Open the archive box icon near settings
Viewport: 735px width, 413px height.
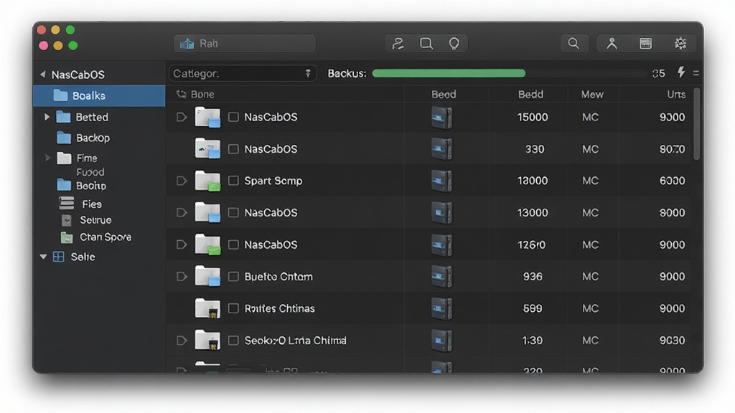click(645, 44)
